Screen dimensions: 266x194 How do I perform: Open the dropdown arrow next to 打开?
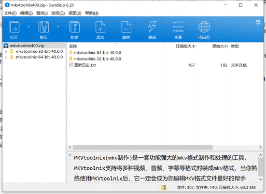click(x=29, y=26)
